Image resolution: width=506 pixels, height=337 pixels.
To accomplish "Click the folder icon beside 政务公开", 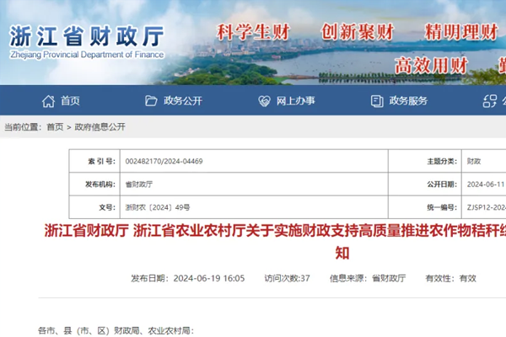I will (152, 101).
